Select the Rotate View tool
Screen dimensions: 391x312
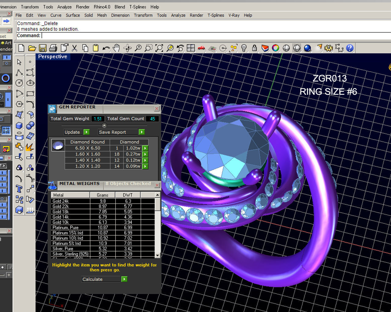127,48
